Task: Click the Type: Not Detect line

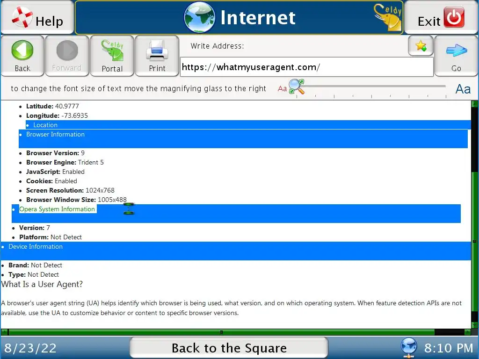Action: point(34,274)
